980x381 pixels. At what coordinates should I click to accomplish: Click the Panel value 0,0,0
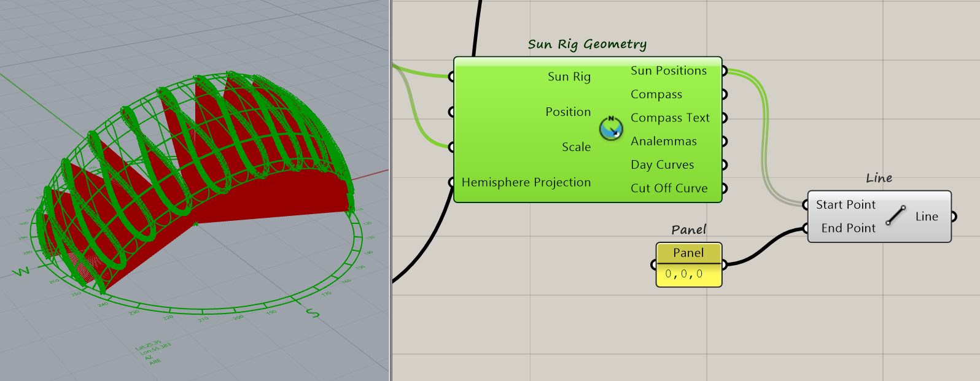[x=683, y=274]
